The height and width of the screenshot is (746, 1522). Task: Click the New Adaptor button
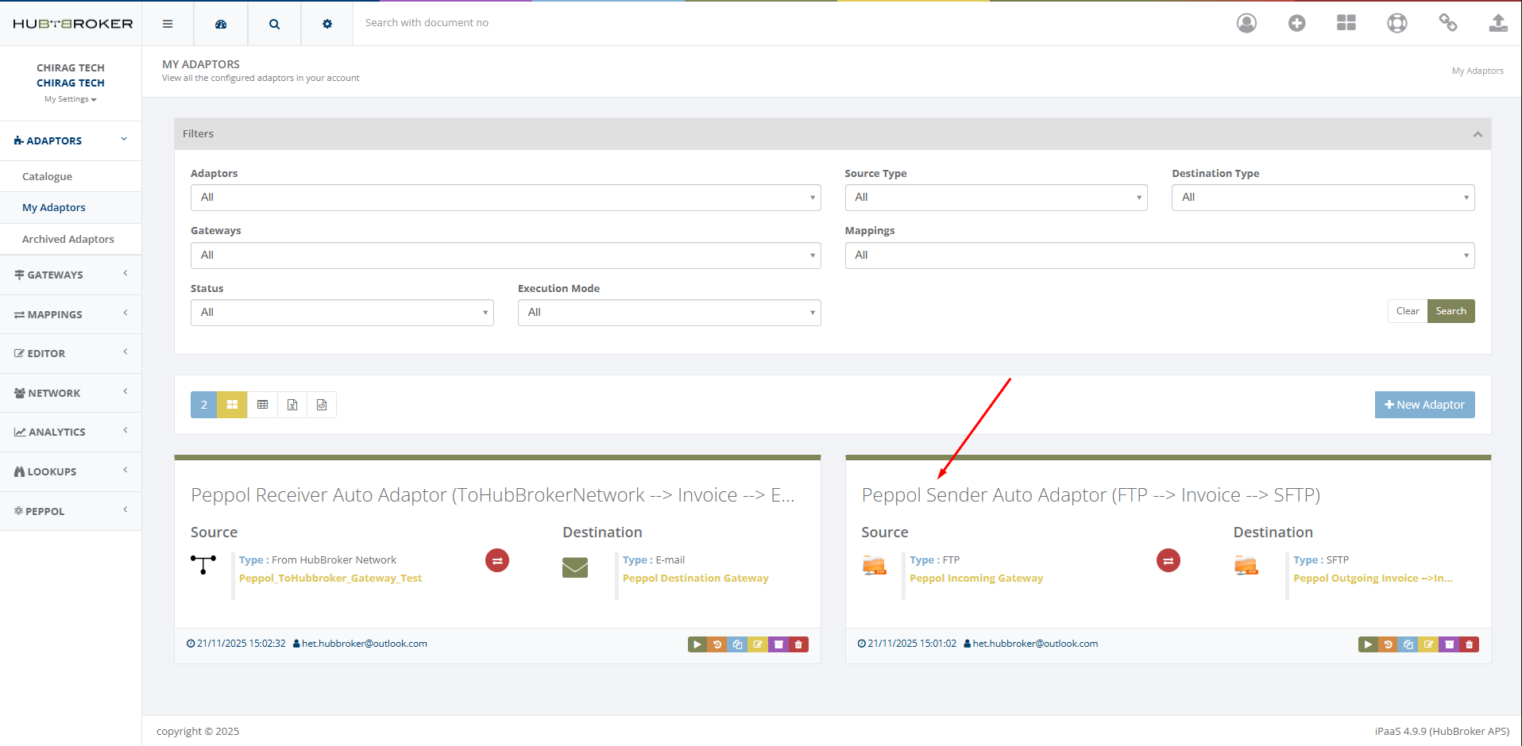tap(1424, 405)
